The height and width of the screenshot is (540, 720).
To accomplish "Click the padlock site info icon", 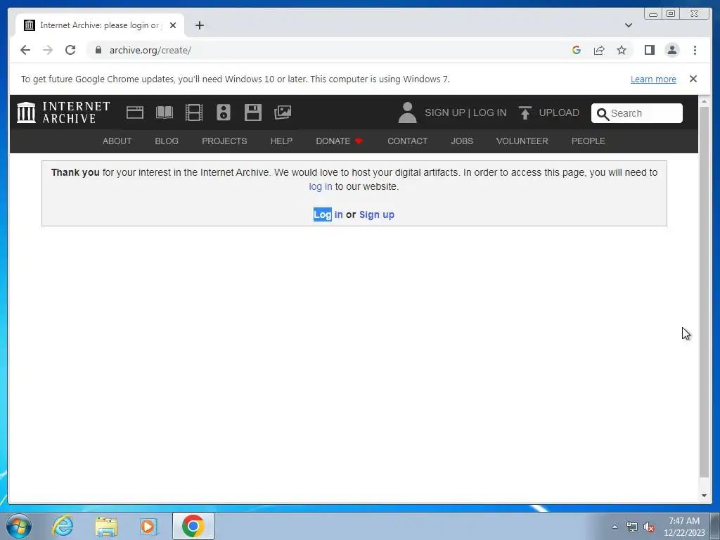I will [98, 50].
